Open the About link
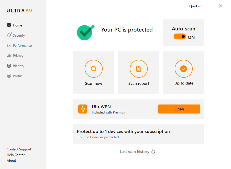 (x=11, y=161)
